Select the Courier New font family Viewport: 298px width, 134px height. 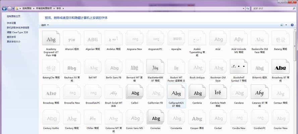(x=281, y=117)
